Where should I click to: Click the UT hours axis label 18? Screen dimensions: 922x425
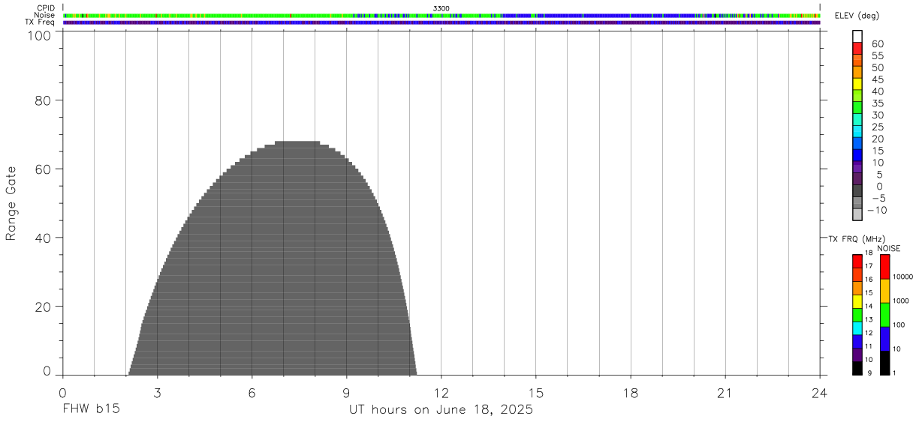[x=631, y=393]
